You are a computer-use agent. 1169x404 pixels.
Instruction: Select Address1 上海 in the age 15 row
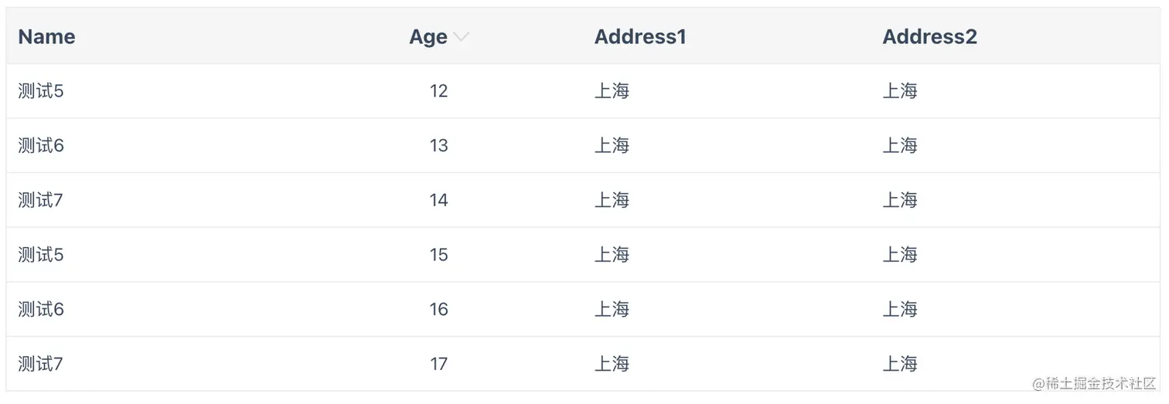pos(612,255)
